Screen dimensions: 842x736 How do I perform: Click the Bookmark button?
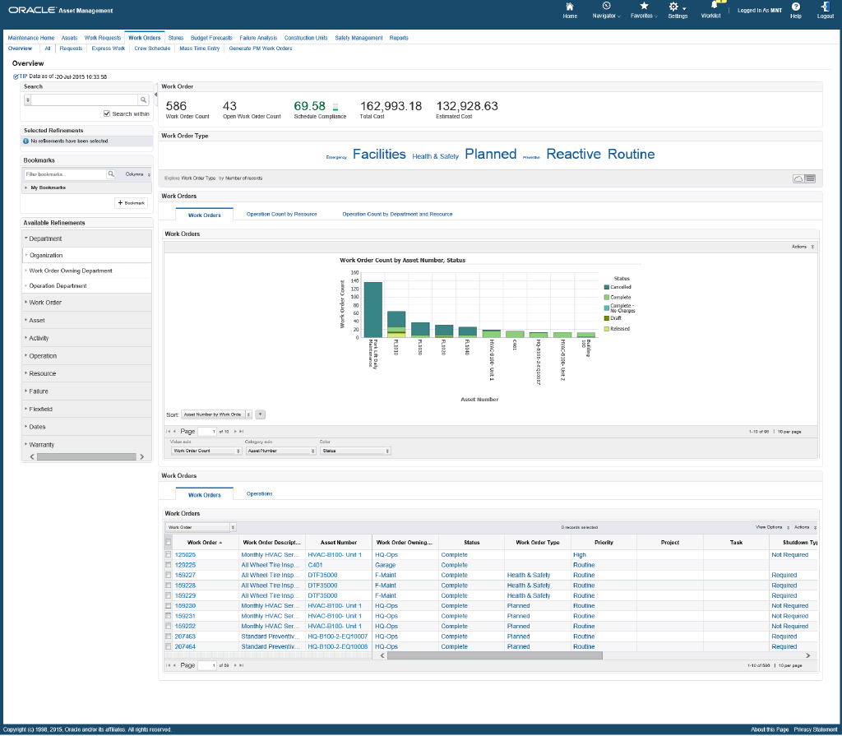(x=132, y=202)
